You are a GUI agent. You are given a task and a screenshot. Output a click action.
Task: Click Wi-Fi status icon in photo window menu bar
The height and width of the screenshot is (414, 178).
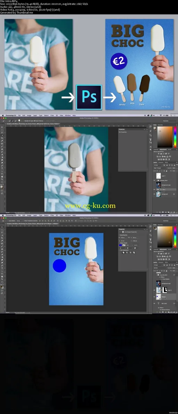[x=161, y=115]
